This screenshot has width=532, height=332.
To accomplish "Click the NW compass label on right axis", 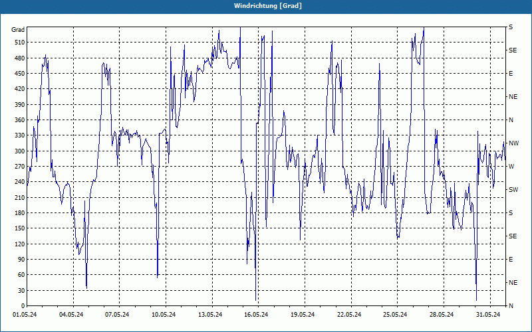I will click(x=514, y=143).
